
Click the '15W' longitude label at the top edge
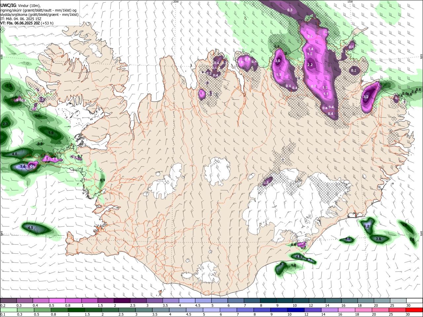tap(350, 2)
